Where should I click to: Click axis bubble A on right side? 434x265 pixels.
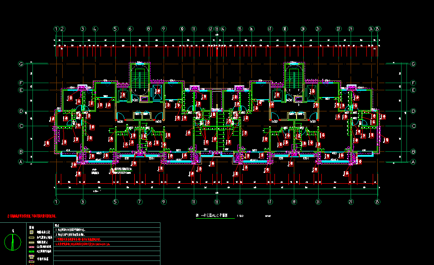coord(413,162)
